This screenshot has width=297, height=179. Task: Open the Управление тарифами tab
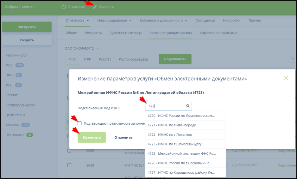pyautogui.click(x=218, y=33)
